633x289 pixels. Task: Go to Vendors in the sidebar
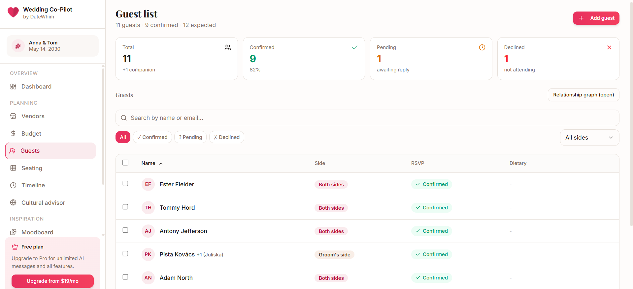(x=50, y=116)
